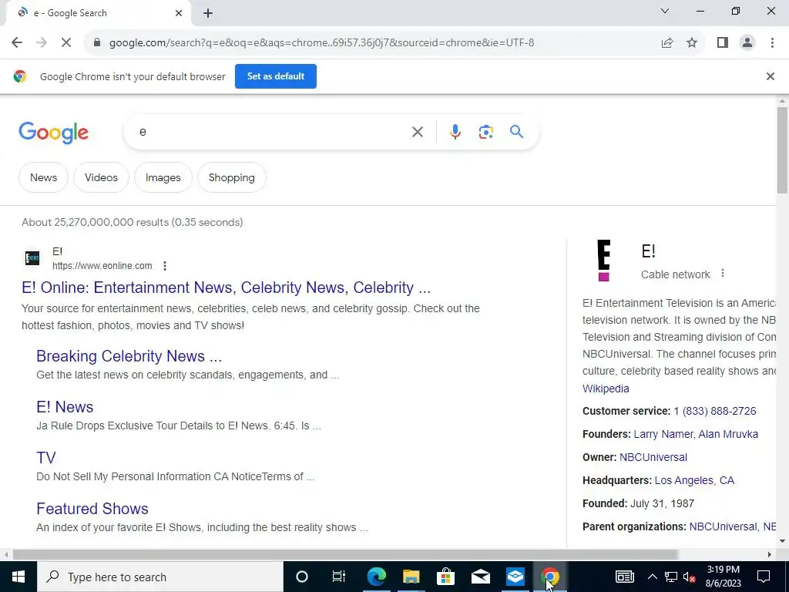The width and height of the screenshot is (789, 592).
Task: Stop loading the page with the X icon
Action: pos(66,43)
